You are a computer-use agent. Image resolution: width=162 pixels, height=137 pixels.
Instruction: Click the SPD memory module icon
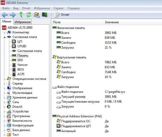pyautogui.click(x=14, y=60)
